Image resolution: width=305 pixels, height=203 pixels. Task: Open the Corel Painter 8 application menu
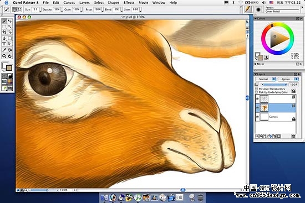[26, 3]
